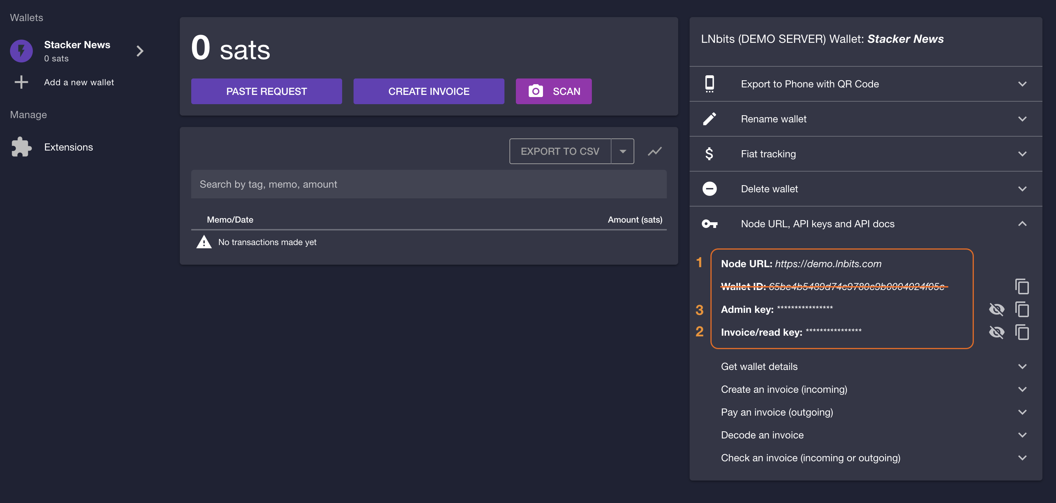Sort by Memo/Date column header
This screenshot has width=1056, height=503.
(230, 219)
